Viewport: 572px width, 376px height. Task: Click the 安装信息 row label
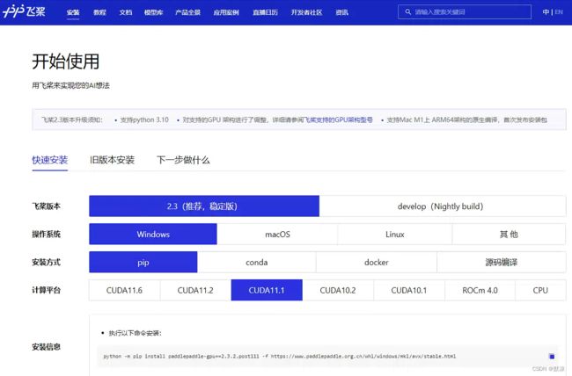46,347
